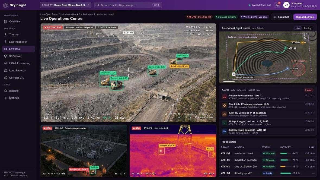Click the VP user avatar
This screenshot has width=320, height=180.
pyautogui.click(x=286, y=5)
